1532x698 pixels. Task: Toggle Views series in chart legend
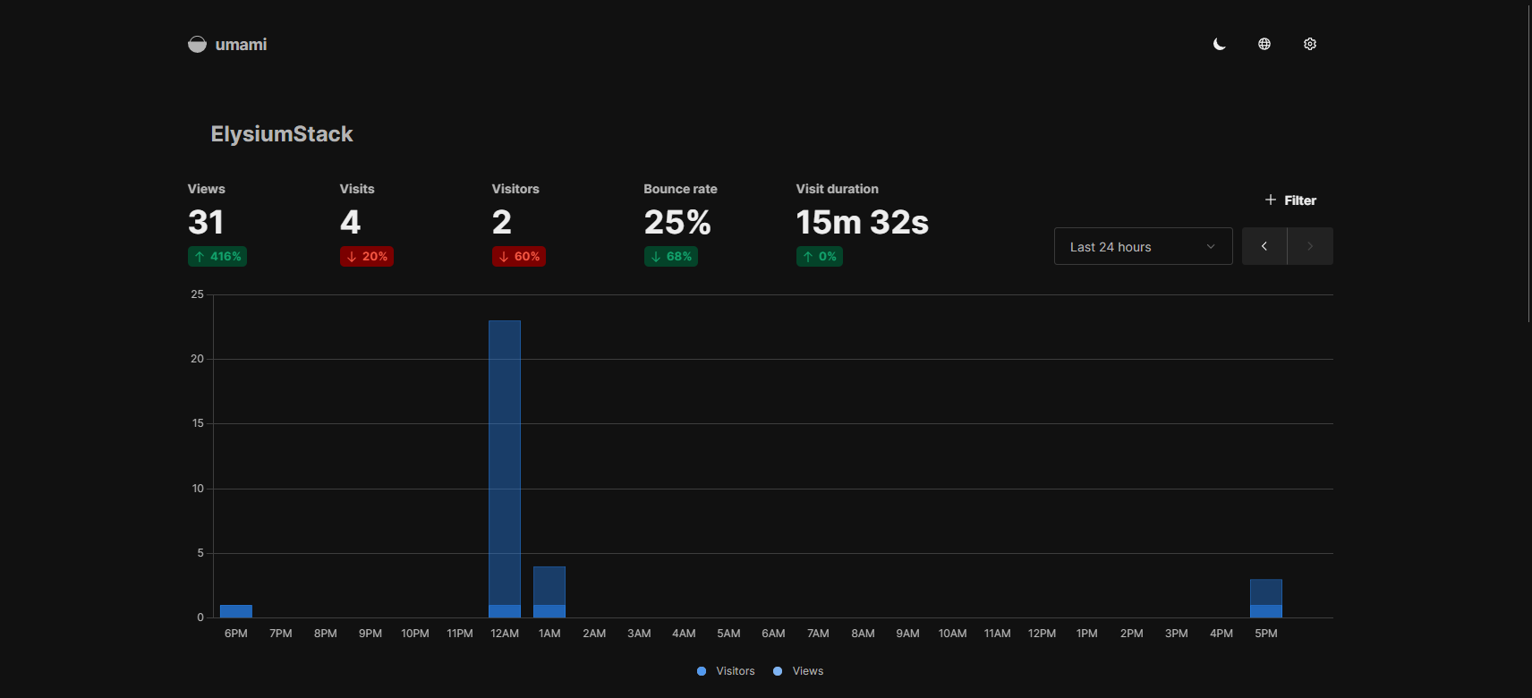[798, 671]
